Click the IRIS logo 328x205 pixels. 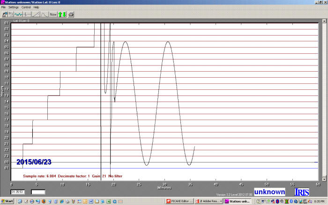point(301,192)
